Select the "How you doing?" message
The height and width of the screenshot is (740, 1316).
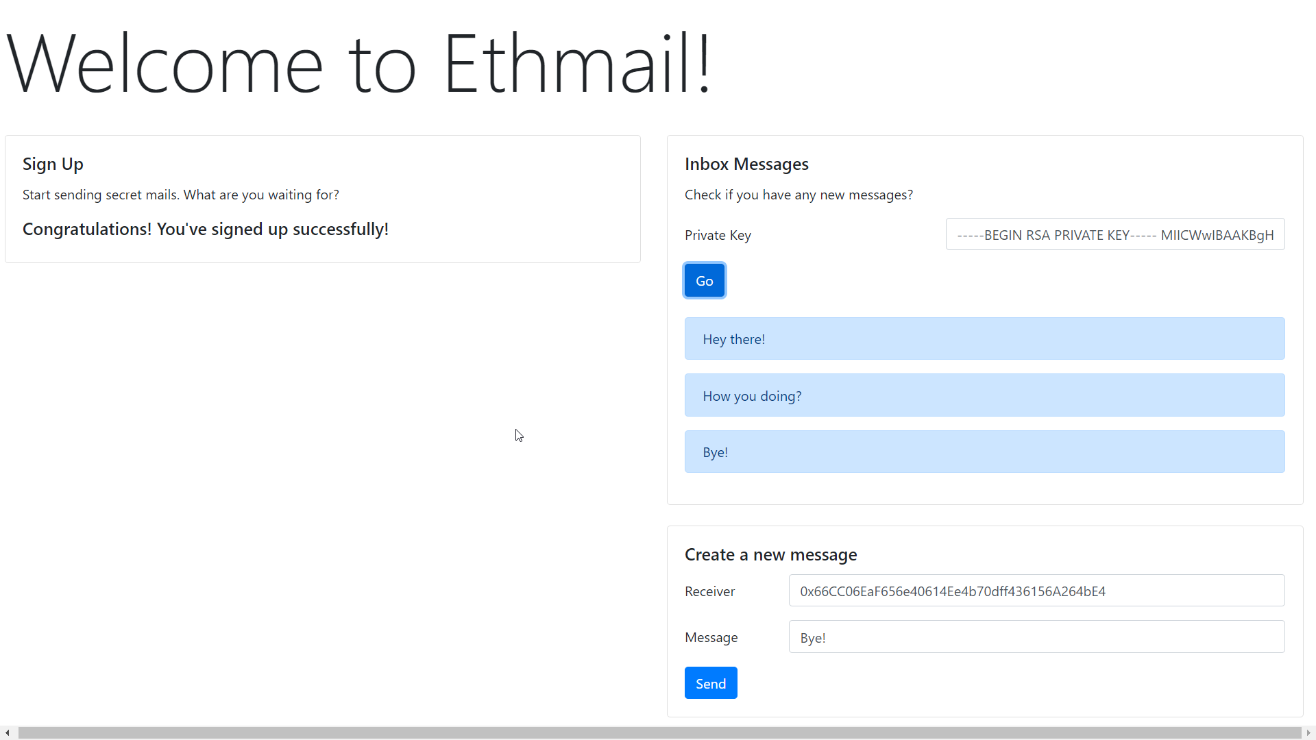984,396
